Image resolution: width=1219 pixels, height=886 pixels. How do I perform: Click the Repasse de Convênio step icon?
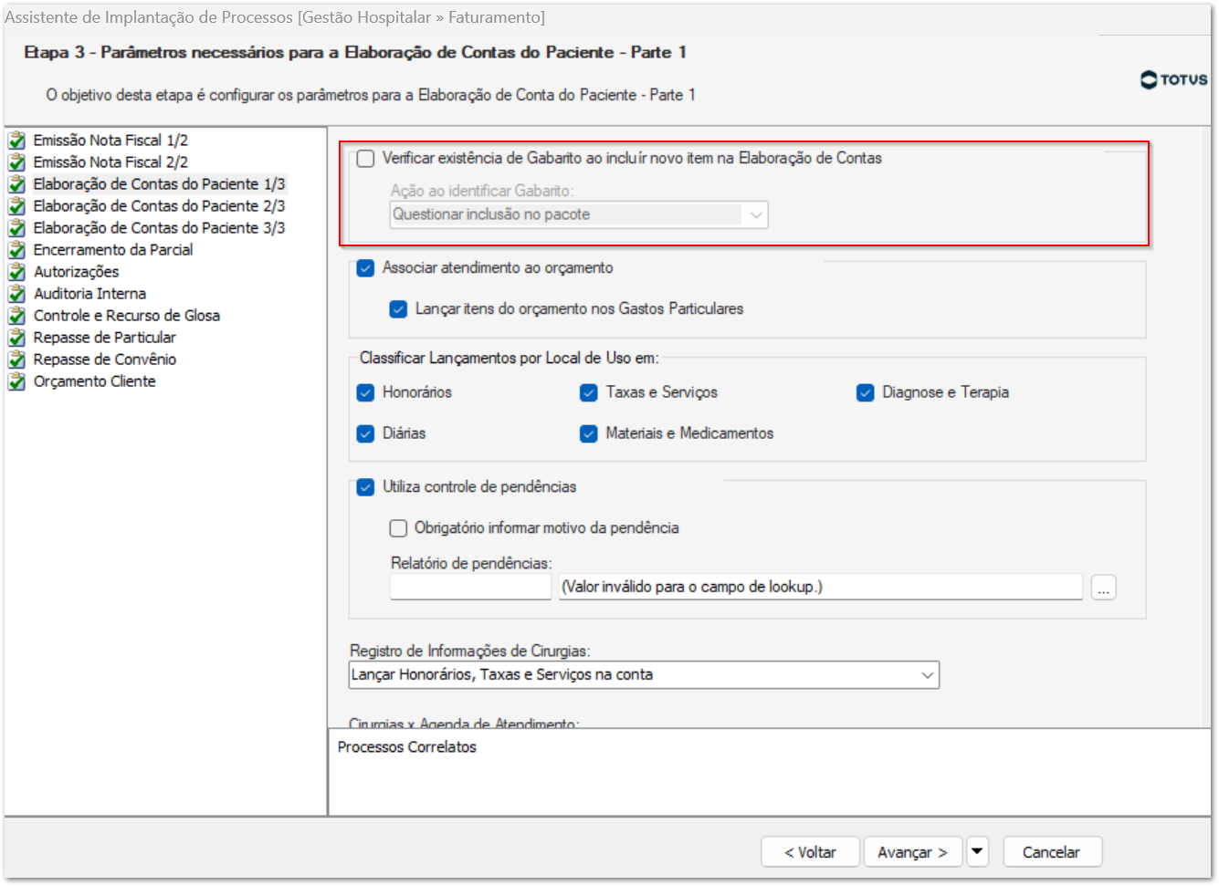[16, 360]
